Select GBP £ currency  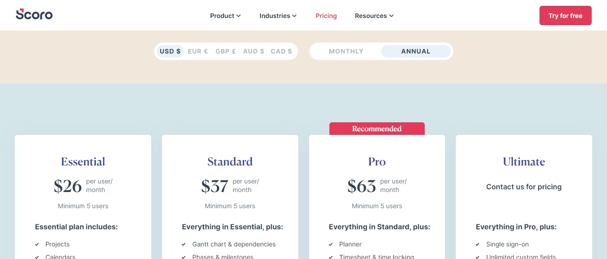point(225,51)
